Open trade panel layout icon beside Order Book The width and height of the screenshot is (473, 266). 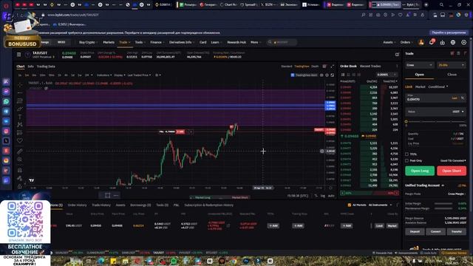click(x=397, y=55)
